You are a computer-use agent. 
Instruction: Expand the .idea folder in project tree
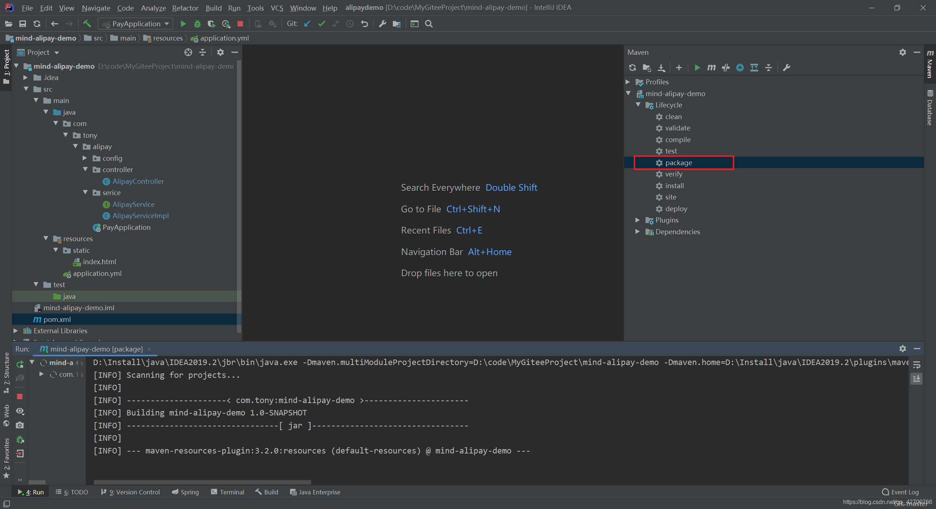click(26, 77)
